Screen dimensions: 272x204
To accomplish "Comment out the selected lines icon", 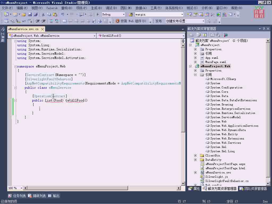I will [51, 21].
